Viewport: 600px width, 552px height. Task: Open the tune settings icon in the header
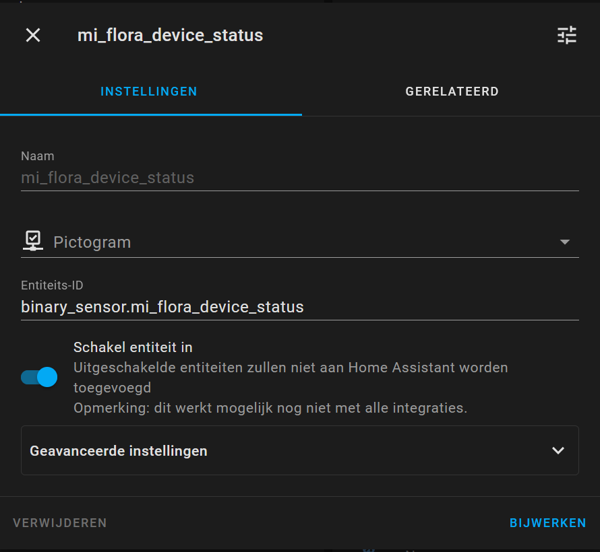pyautogui.click(x=566, y=35)
